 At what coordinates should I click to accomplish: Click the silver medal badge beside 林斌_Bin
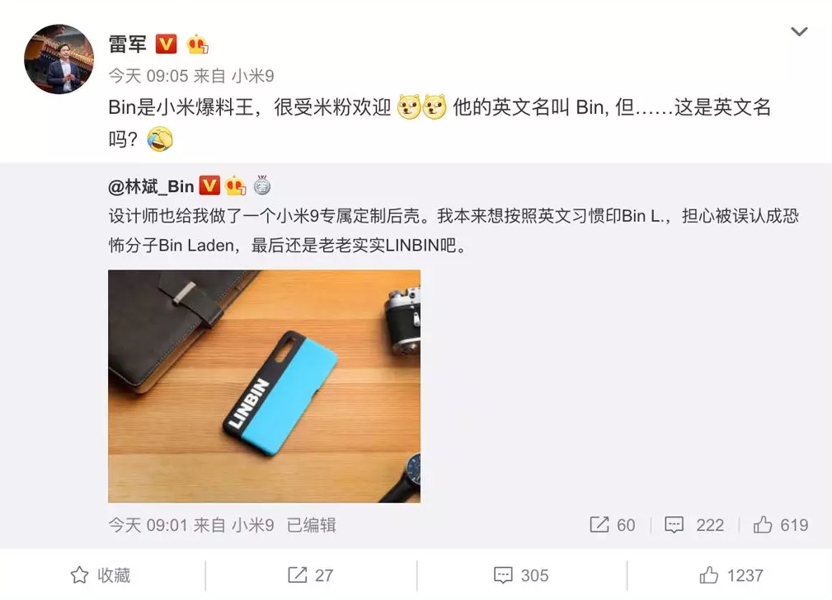tap(262, 185)
